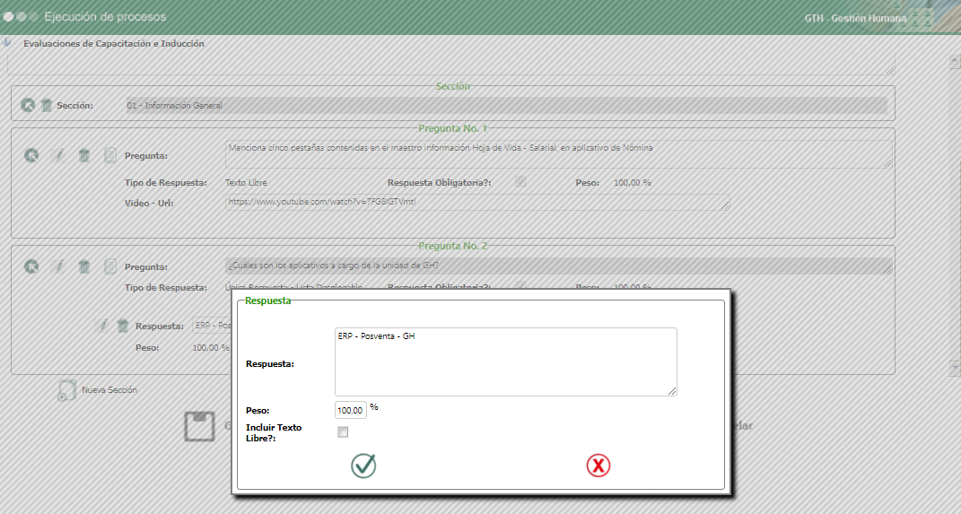Click the 'Texto Libre' response type value

pyautogui.click(x=246, y=183)
